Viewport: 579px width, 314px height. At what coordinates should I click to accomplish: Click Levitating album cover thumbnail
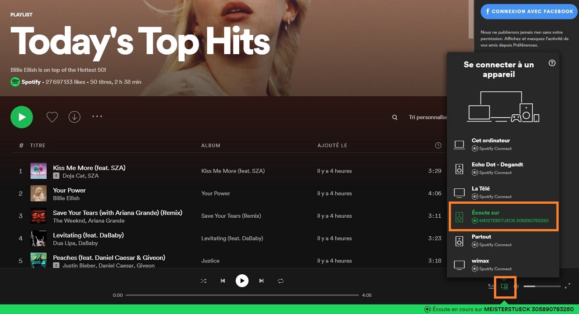pyautogui.click(x=38, y=239)
